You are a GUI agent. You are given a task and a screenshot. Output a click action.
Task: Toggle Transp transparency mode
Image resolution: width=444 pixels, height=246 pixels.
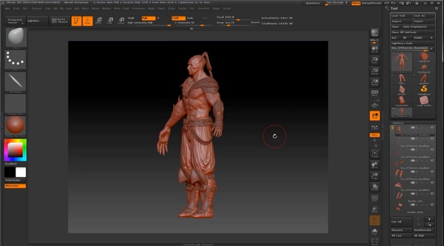375,209
